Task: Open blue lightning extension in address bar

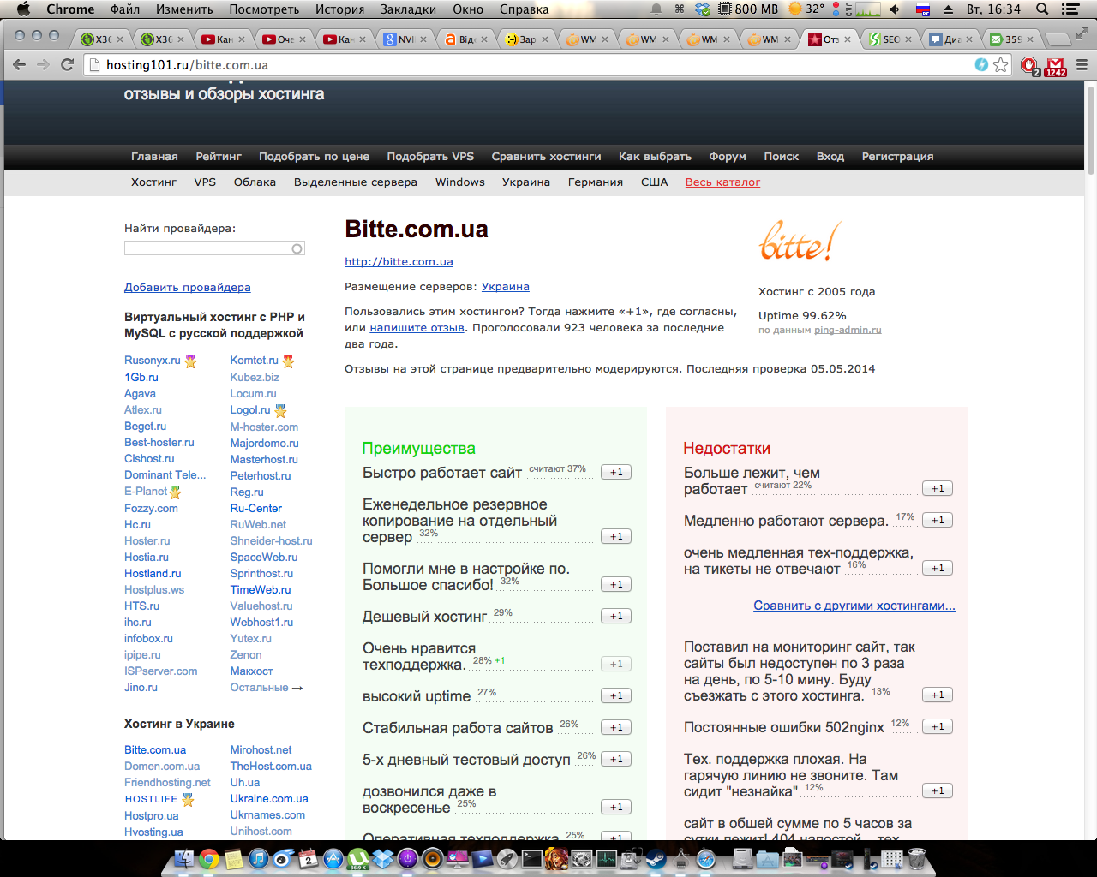Action: (x=981, y=64)
